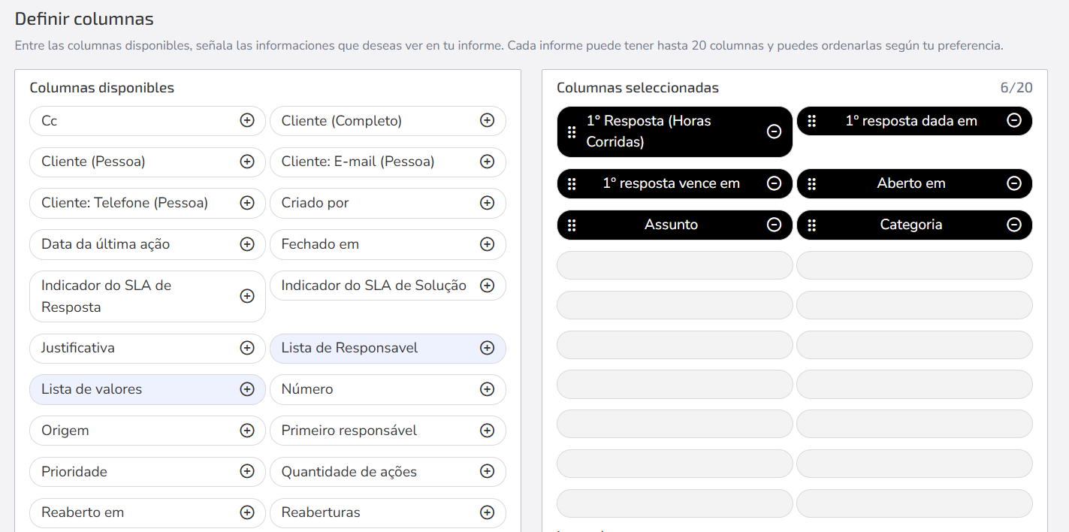Remove Aberto em with its minus icon
This screenshot has height=532, width=1069.
click(x=1014, y=183)
